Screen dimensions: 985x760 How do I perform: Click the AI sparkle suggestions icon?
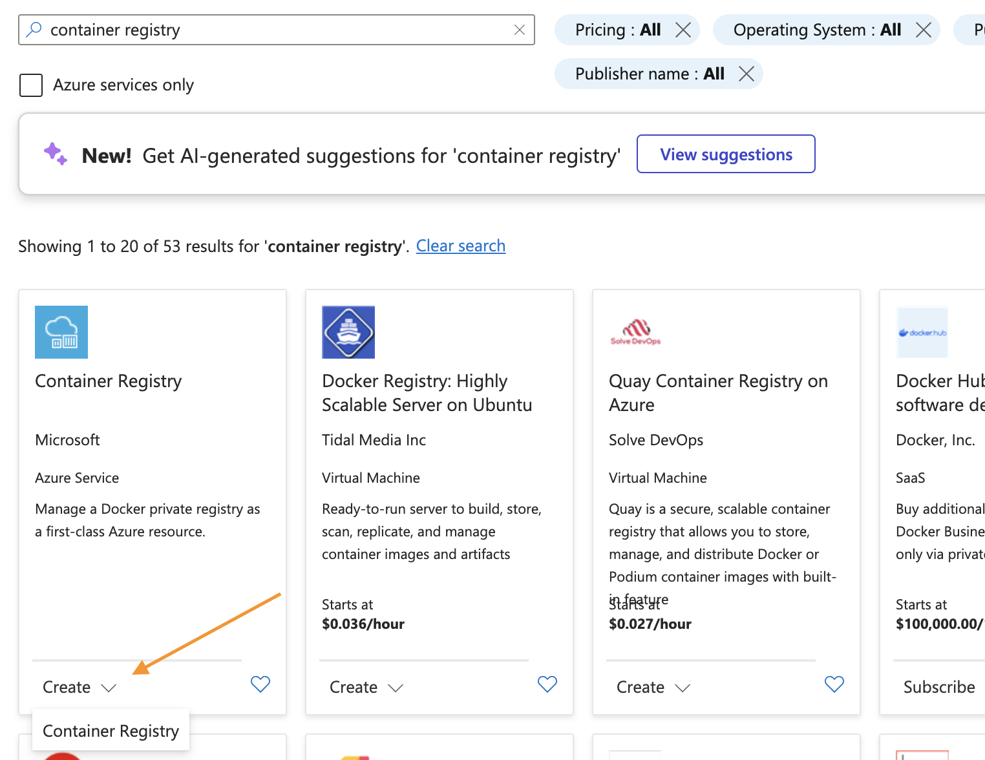(56, 154)
